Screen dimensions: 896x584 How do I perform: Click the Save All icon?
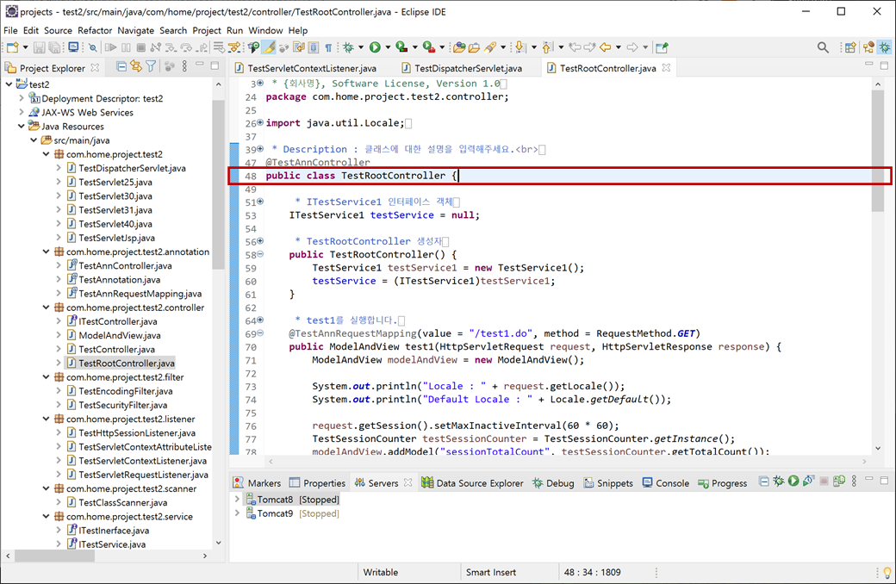54,48
